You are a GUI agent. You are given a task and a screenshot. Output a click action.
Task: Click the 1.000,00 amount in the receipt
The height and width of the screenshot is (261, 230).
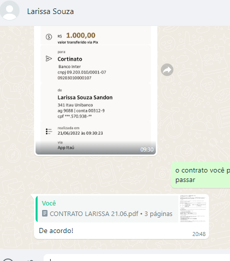tap(81, 35)
